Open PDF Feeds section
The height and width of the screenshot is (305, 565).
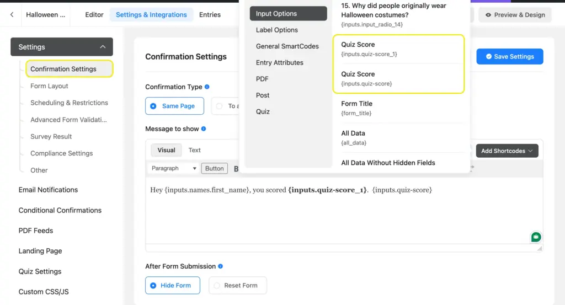tap(36, 231)
